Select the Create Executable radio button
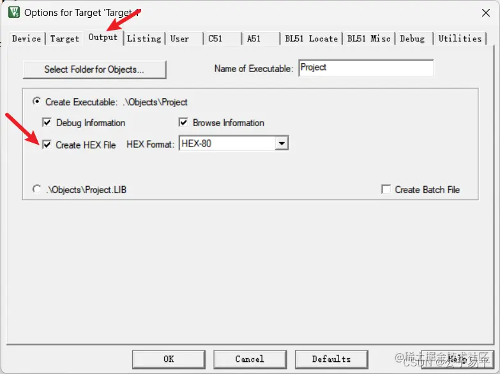Image resolution: width=500 pixels, height=374 pixels. (37, 101)
